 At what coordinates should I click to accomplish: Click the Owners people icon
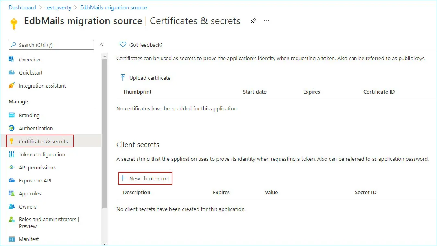(x=11, y=206)
